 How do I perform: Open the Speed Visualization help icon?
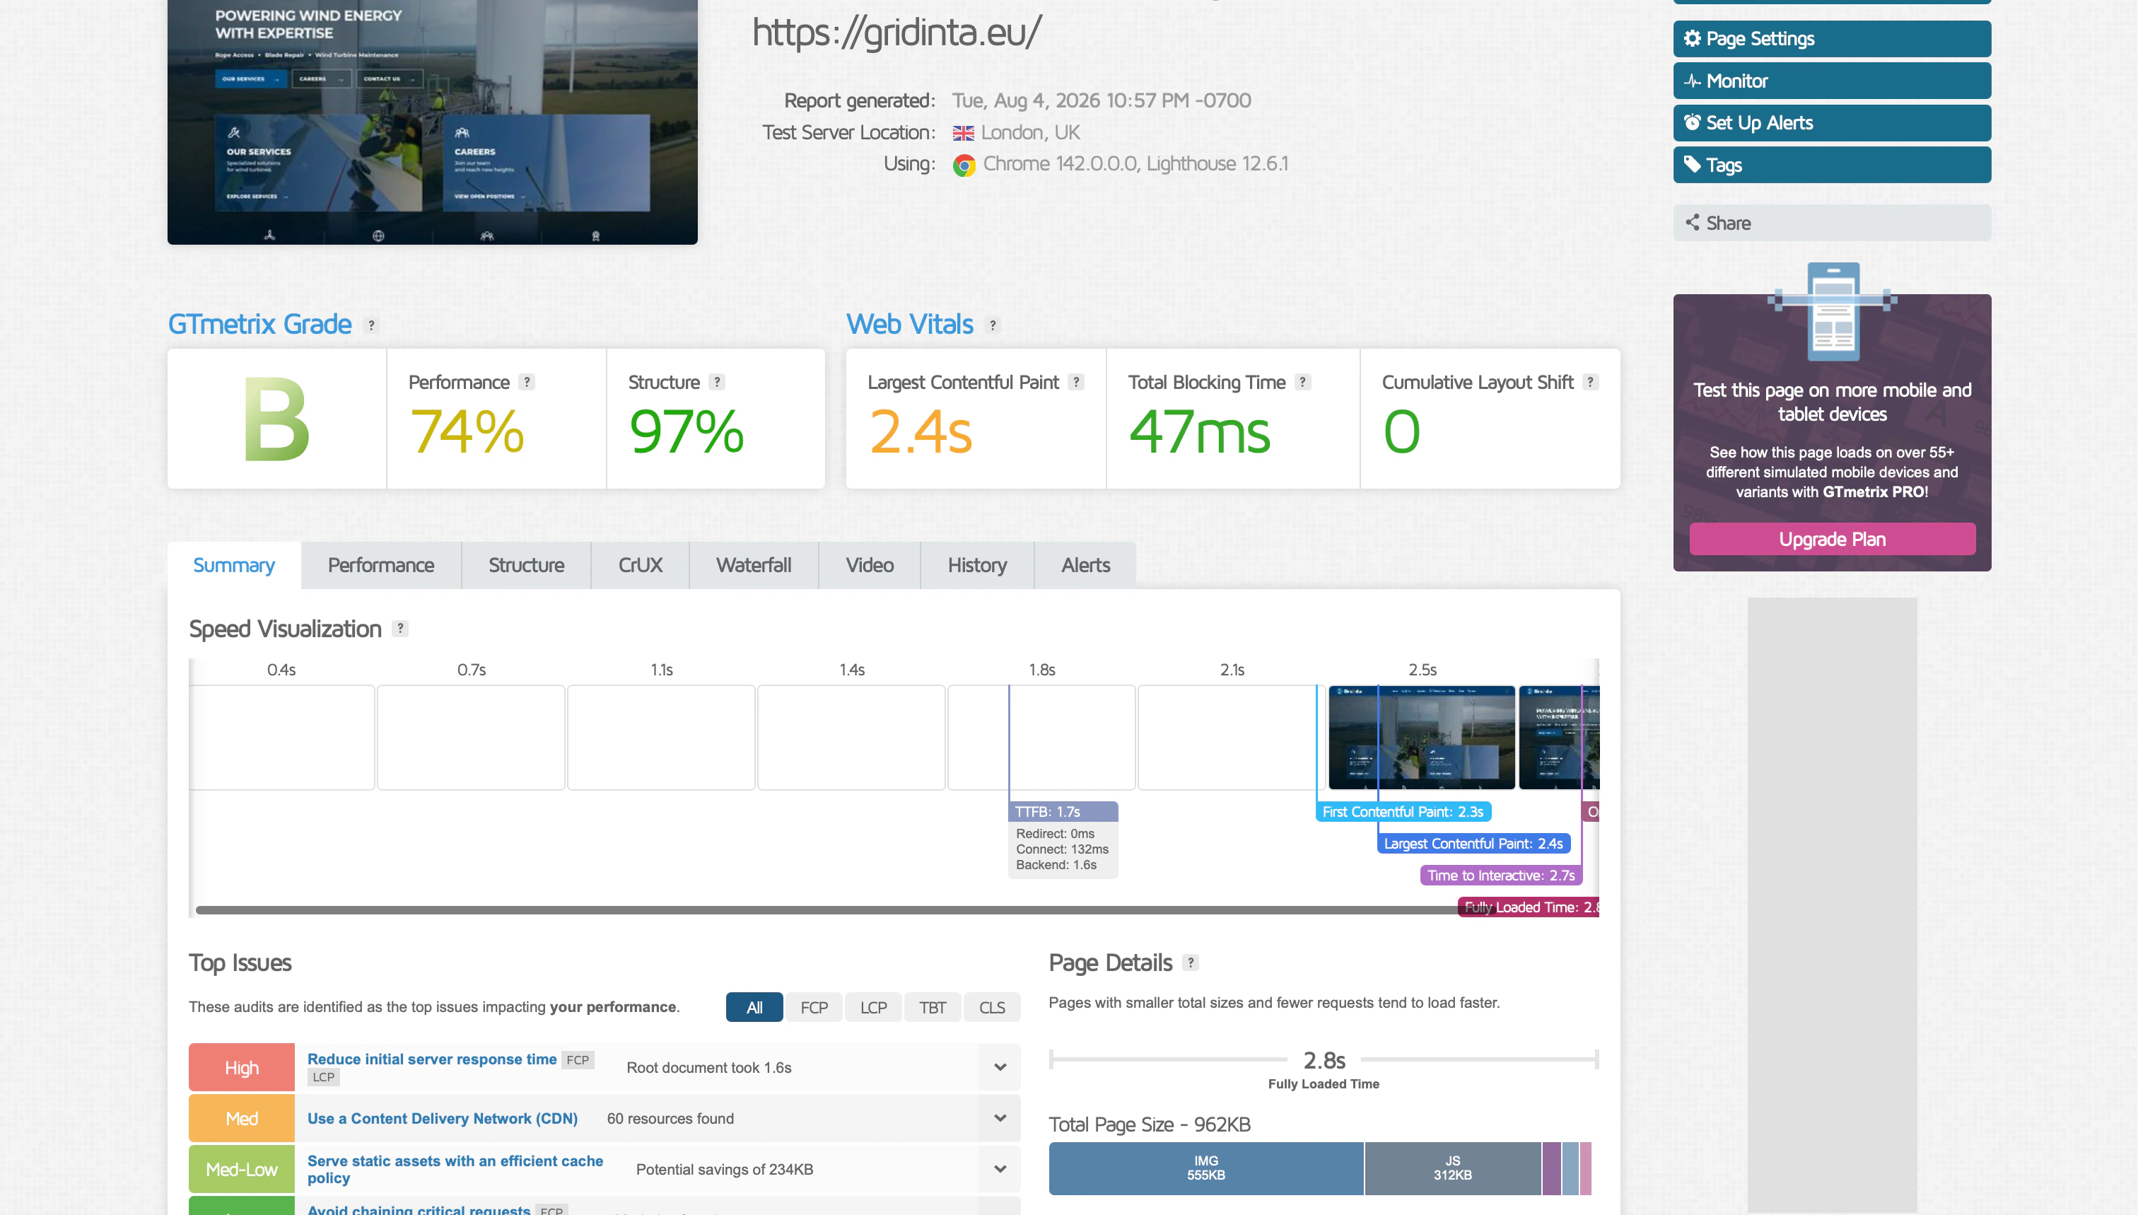(x=400, y=628)
